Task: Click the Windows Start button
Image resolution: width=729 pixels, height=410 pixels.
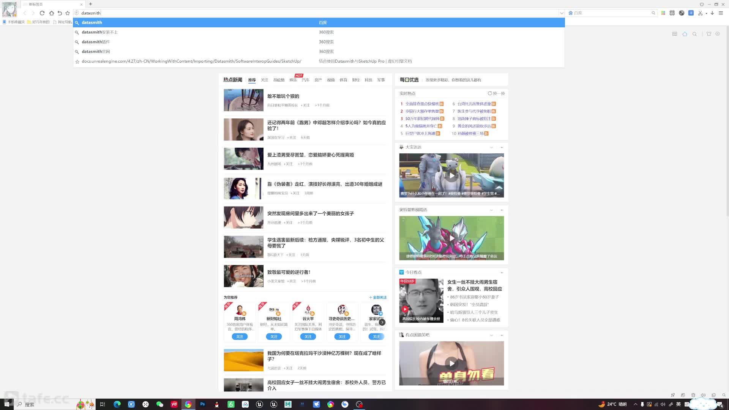Action: (x=6, y=404)
